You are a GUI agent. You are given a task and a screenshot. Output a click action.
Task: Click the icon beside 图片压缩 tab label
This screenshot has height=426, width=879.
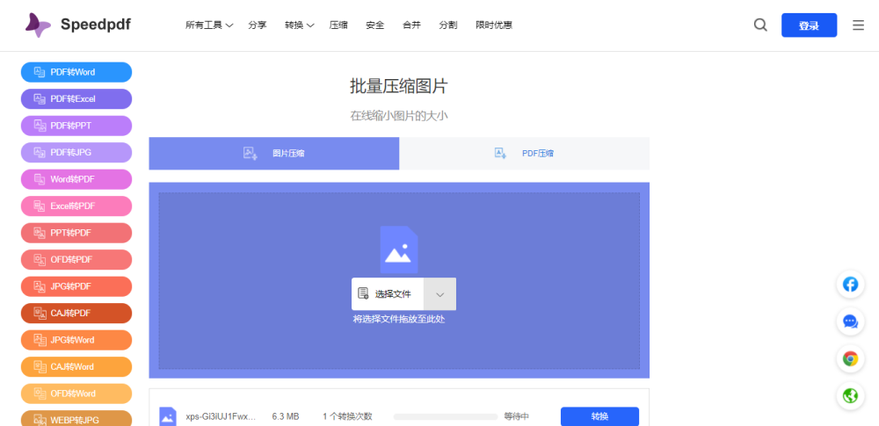250,153
